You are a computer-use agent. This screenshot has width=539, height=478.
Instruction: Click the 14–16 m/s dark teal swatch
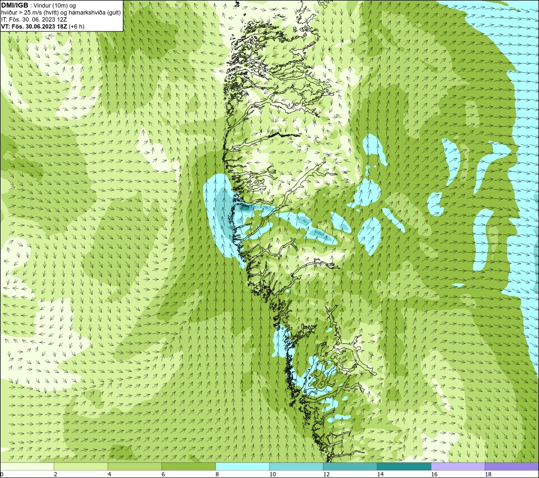(x=404, y=467)
